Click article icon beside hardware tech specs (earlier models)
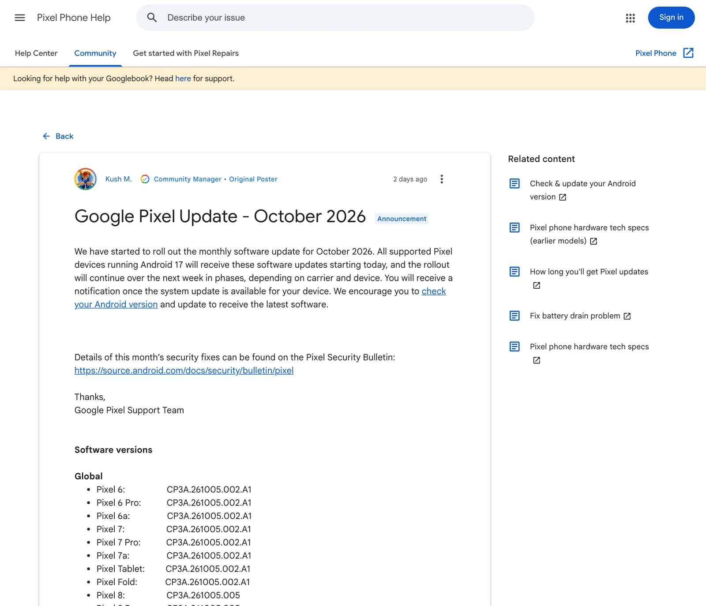The height and width of the screenshot is (606, 706). (x=514, y=227)
